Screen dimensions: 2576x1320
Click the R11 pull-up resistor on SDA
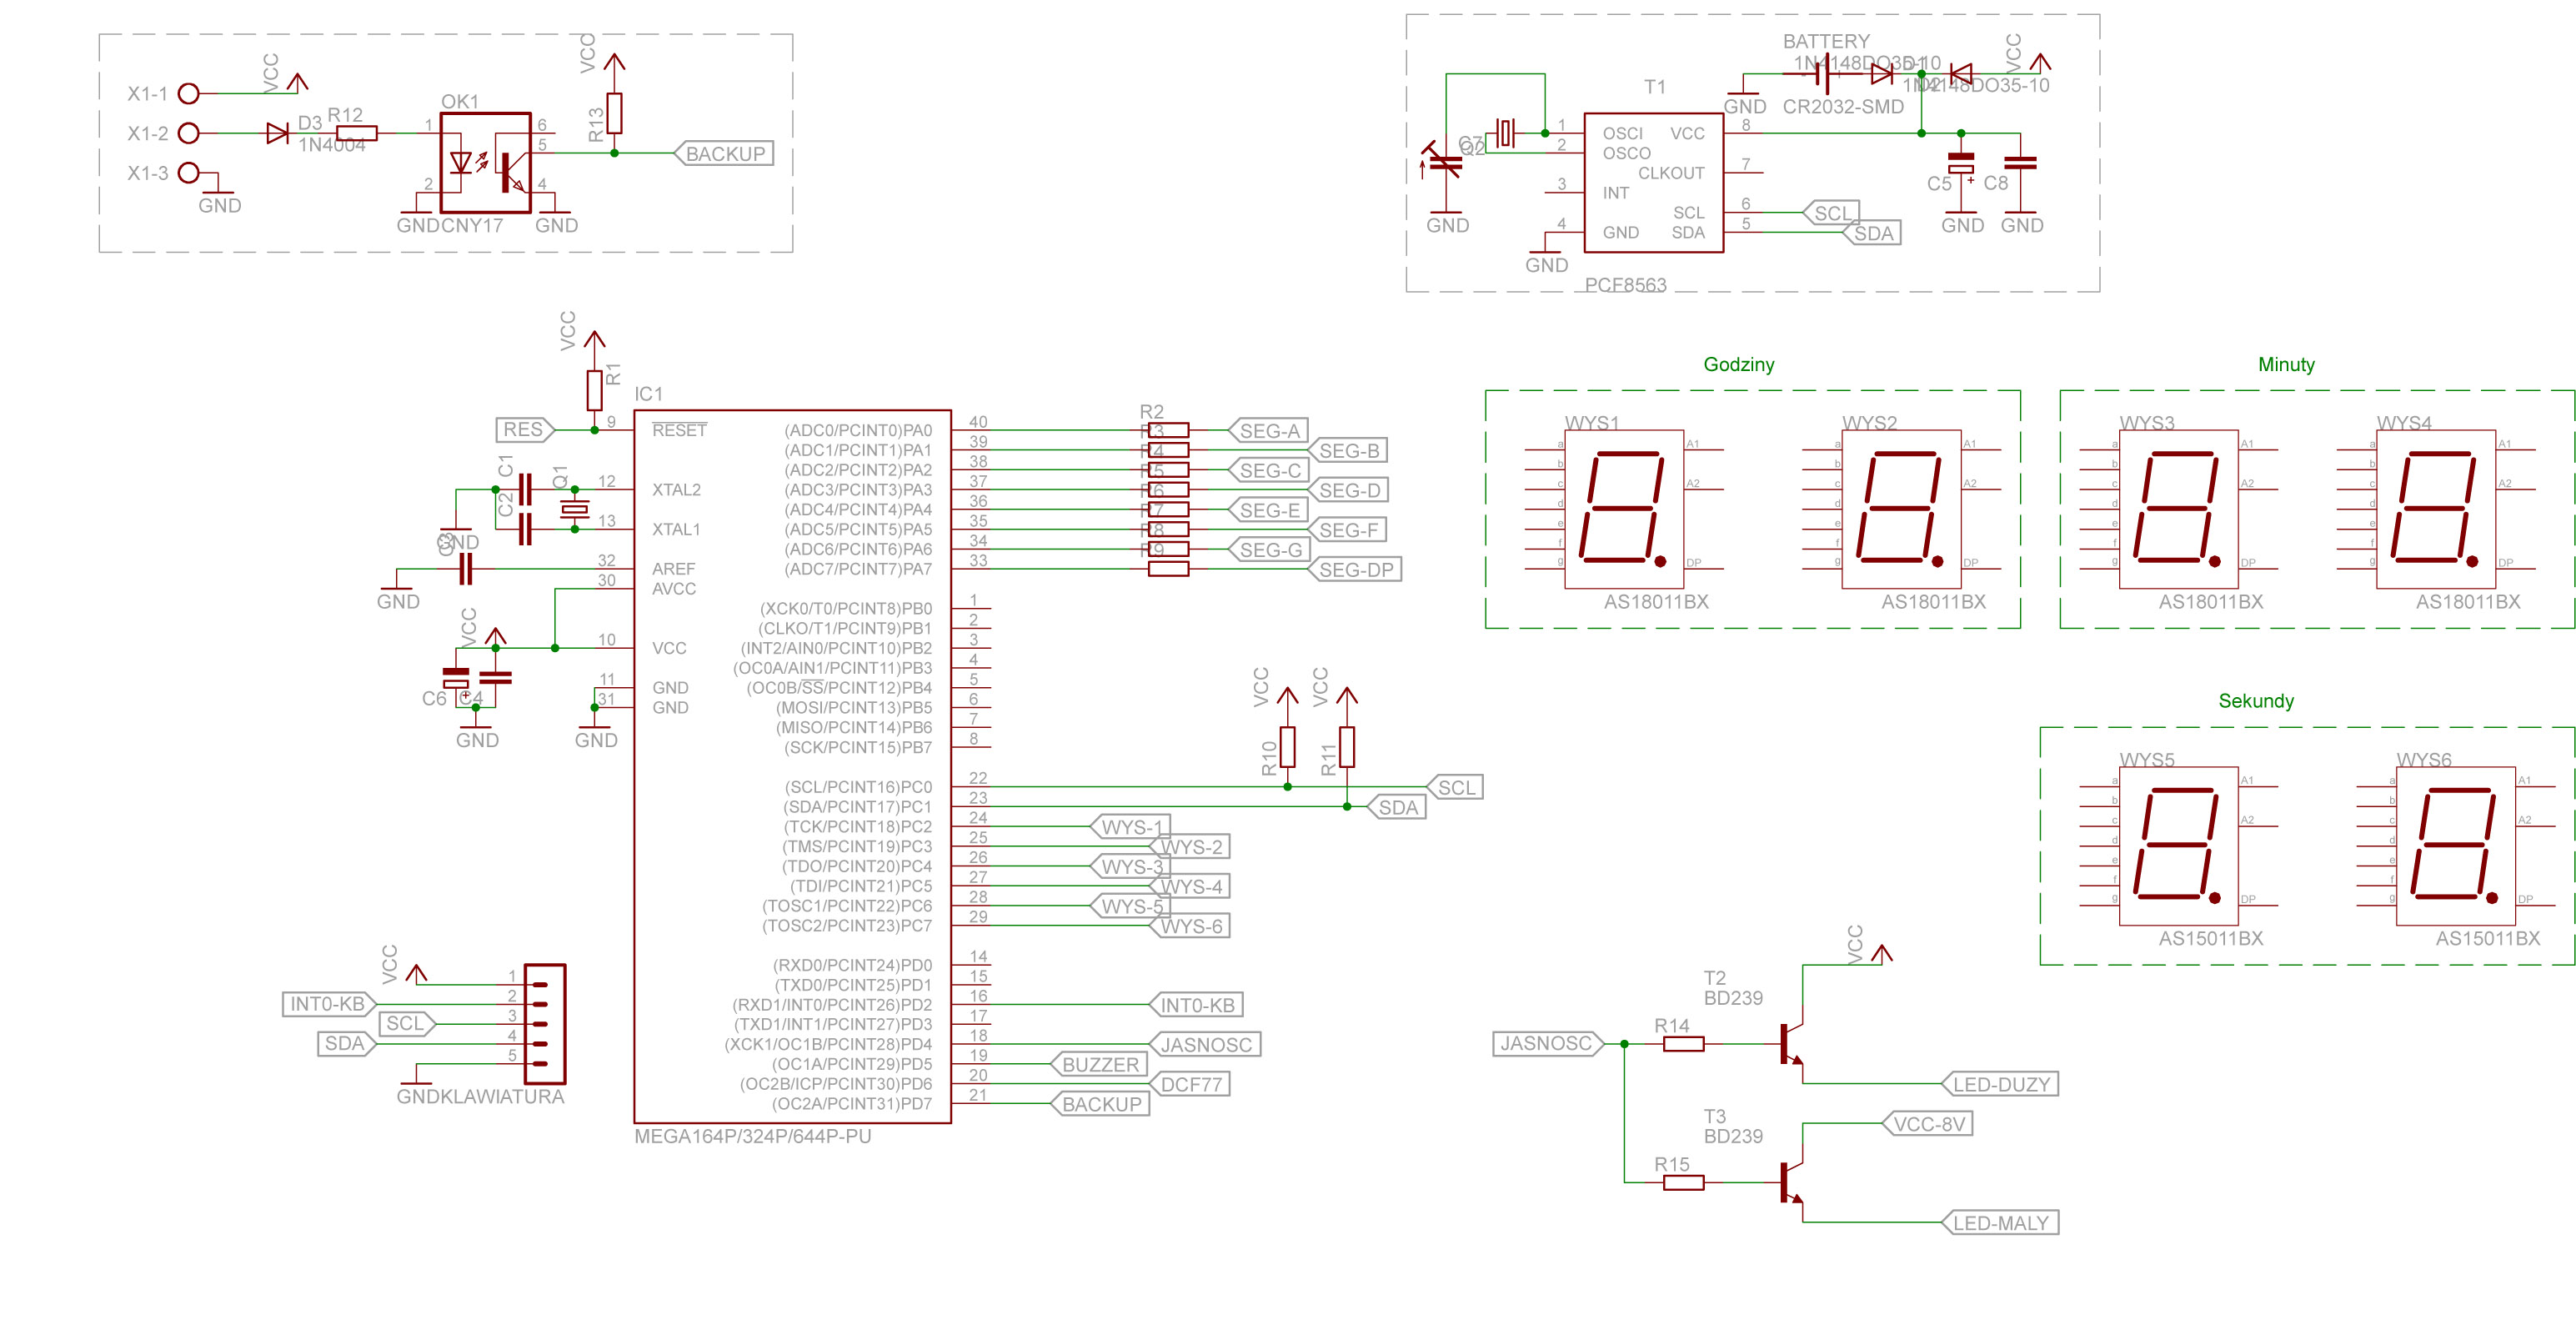click(1347, 747)
